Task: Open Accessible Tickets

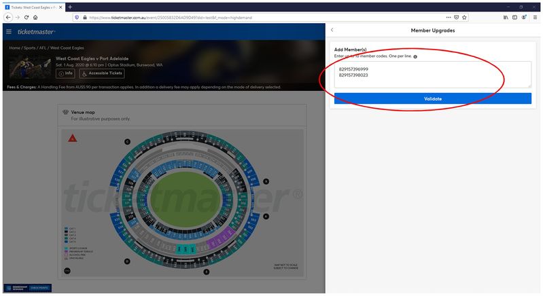Action: [x=102, y=73]
